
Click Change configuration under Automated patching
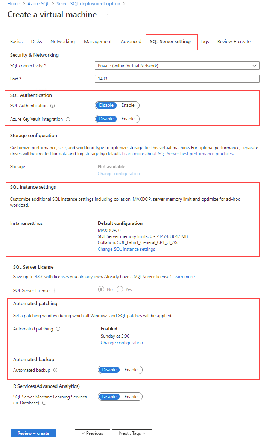(x=122, y=343)
